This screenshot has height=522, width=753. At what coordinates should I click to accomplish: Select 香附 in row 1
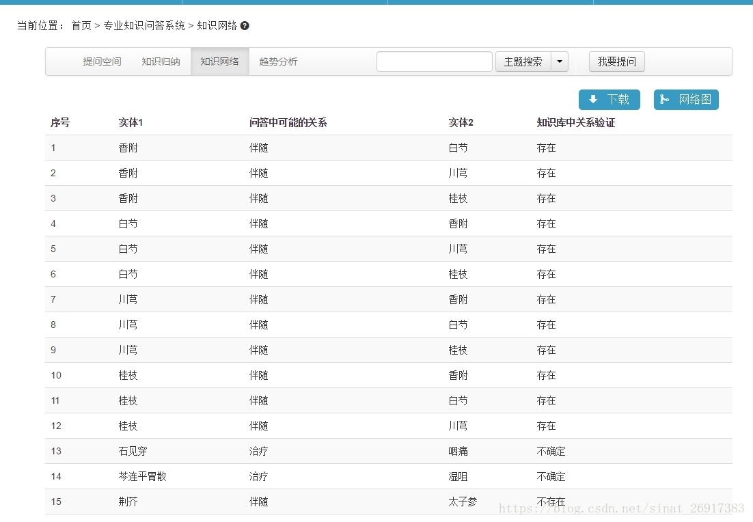click(x=128, y=148)
